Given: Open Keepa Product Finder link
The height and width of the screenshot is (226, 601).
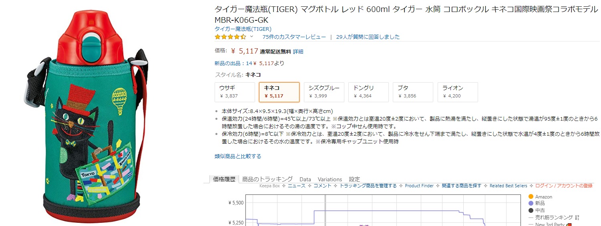Looking at the screenshot, I should pyautogui.click(x=419, y=186).
